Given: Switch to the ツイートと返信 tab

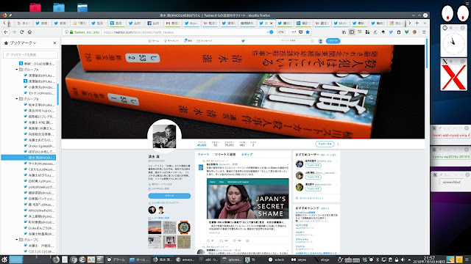Looking at the screenshot, I should pyautogui.click(x=225, y=155).
